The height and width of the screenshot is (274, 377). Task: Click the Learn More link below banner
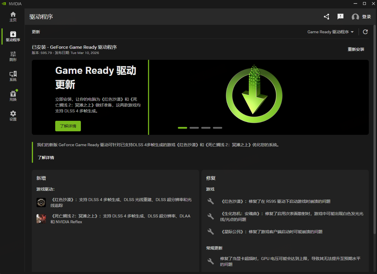[x=46, y=158]
